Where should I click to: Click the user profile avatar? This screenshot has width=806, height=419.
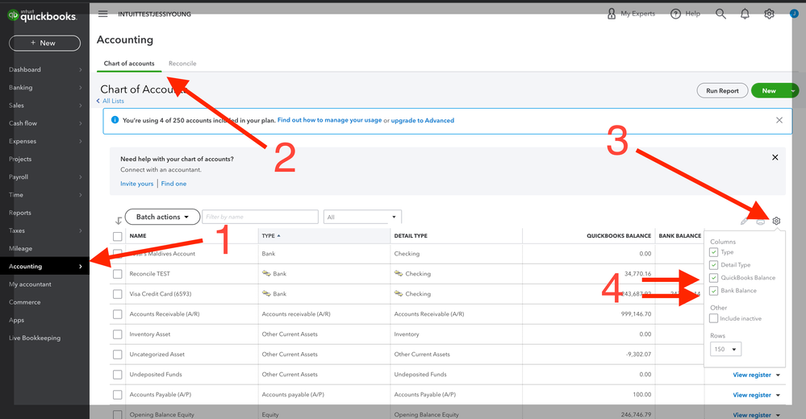coord(794,14)
